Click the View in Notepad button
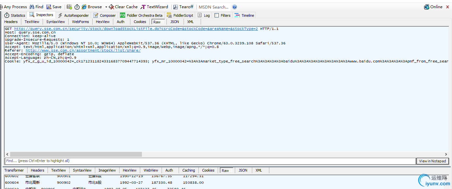Viewport: 452px width, 189px height. 433,161
